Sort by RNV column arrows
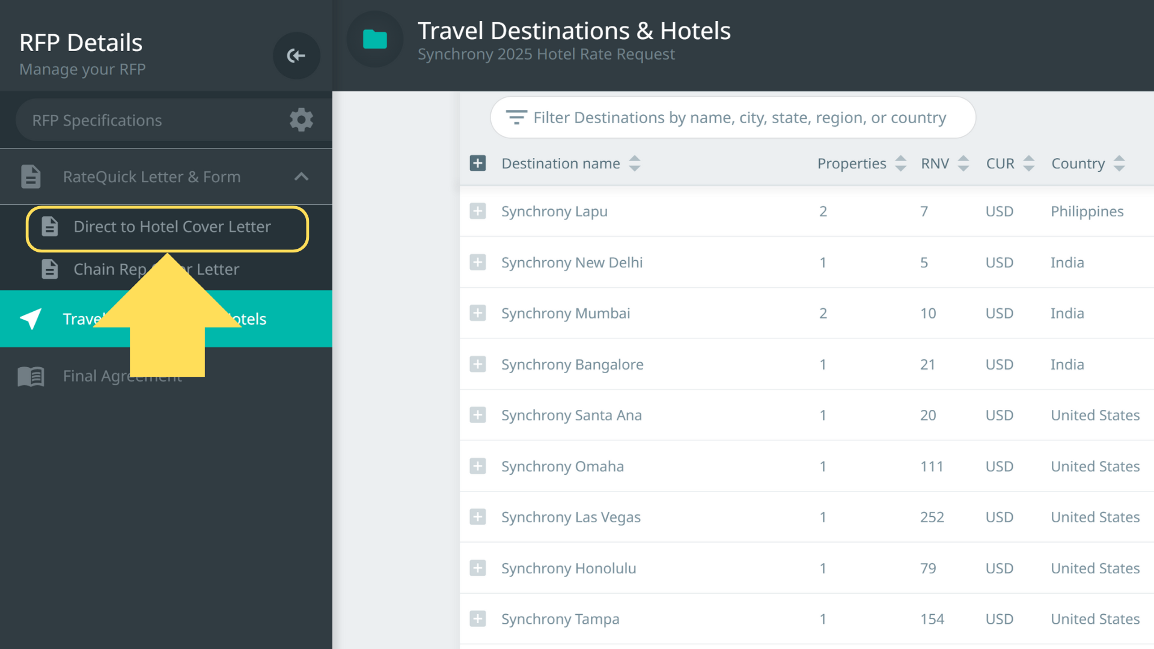Screen dimensions: 1154x649 coord(963,163)
